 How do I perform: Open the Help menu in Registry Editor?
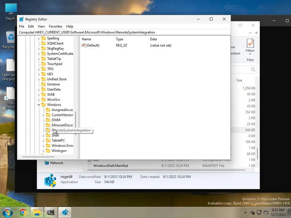coord(70,26)
